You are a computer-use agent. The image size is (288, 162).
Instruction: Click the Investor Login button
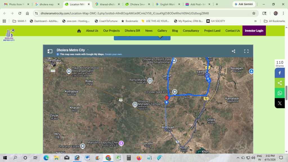coord(254,31)
